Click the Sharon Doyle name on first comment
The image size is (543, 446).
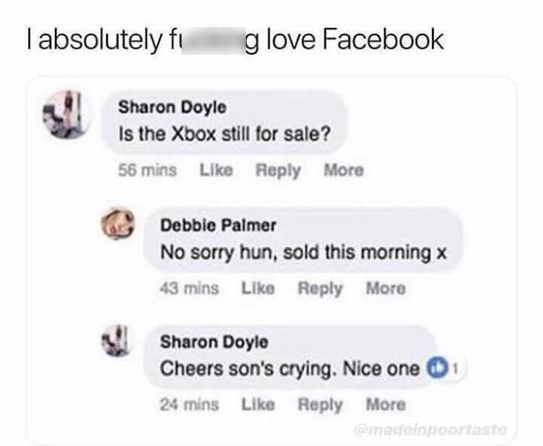(x=172, y=107)
